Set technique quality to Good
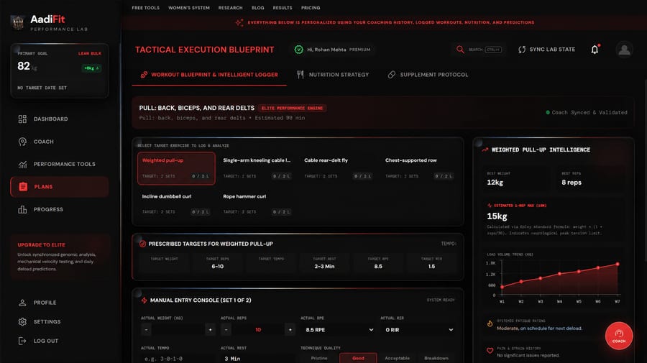 point(358,358)
